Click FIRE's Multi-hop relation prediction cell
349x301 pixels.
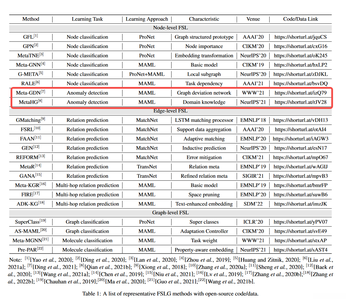click(87, 195)
